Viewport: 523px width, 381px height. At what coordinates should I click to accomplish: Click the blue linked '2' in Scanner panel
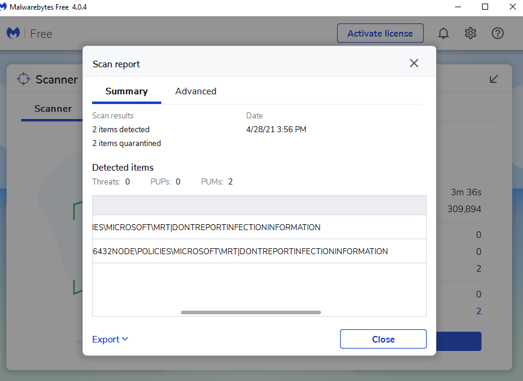click(478, 311)
